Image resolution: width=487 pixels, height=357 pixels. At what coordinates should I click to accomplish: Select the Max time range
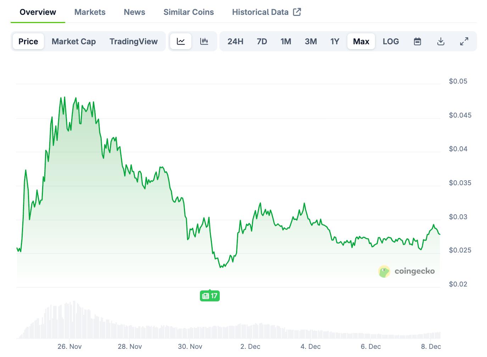tap(361, 41)
